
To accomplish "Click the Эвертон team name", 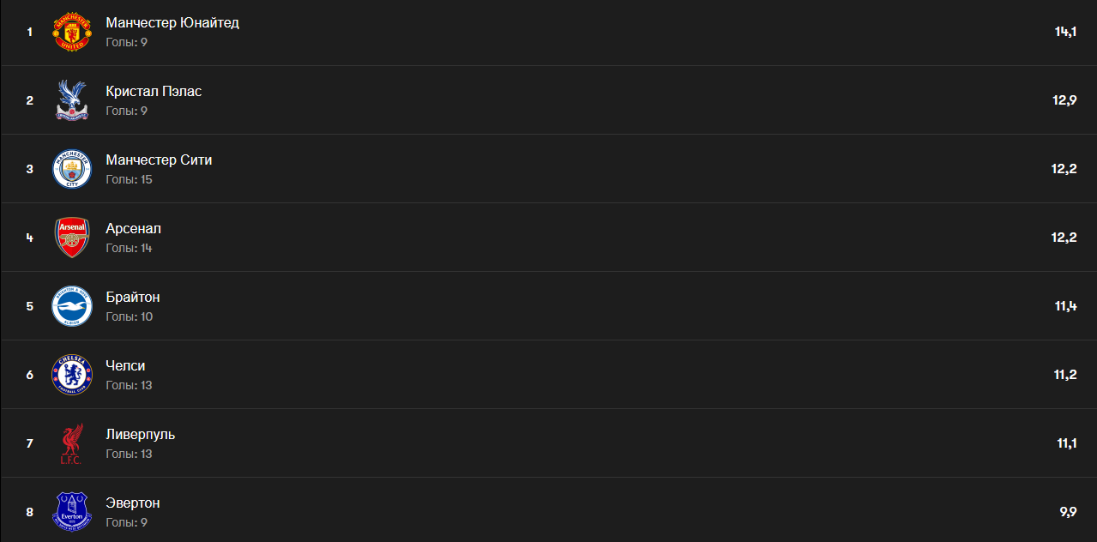I will pyautogui.click(x=132, y=503).
